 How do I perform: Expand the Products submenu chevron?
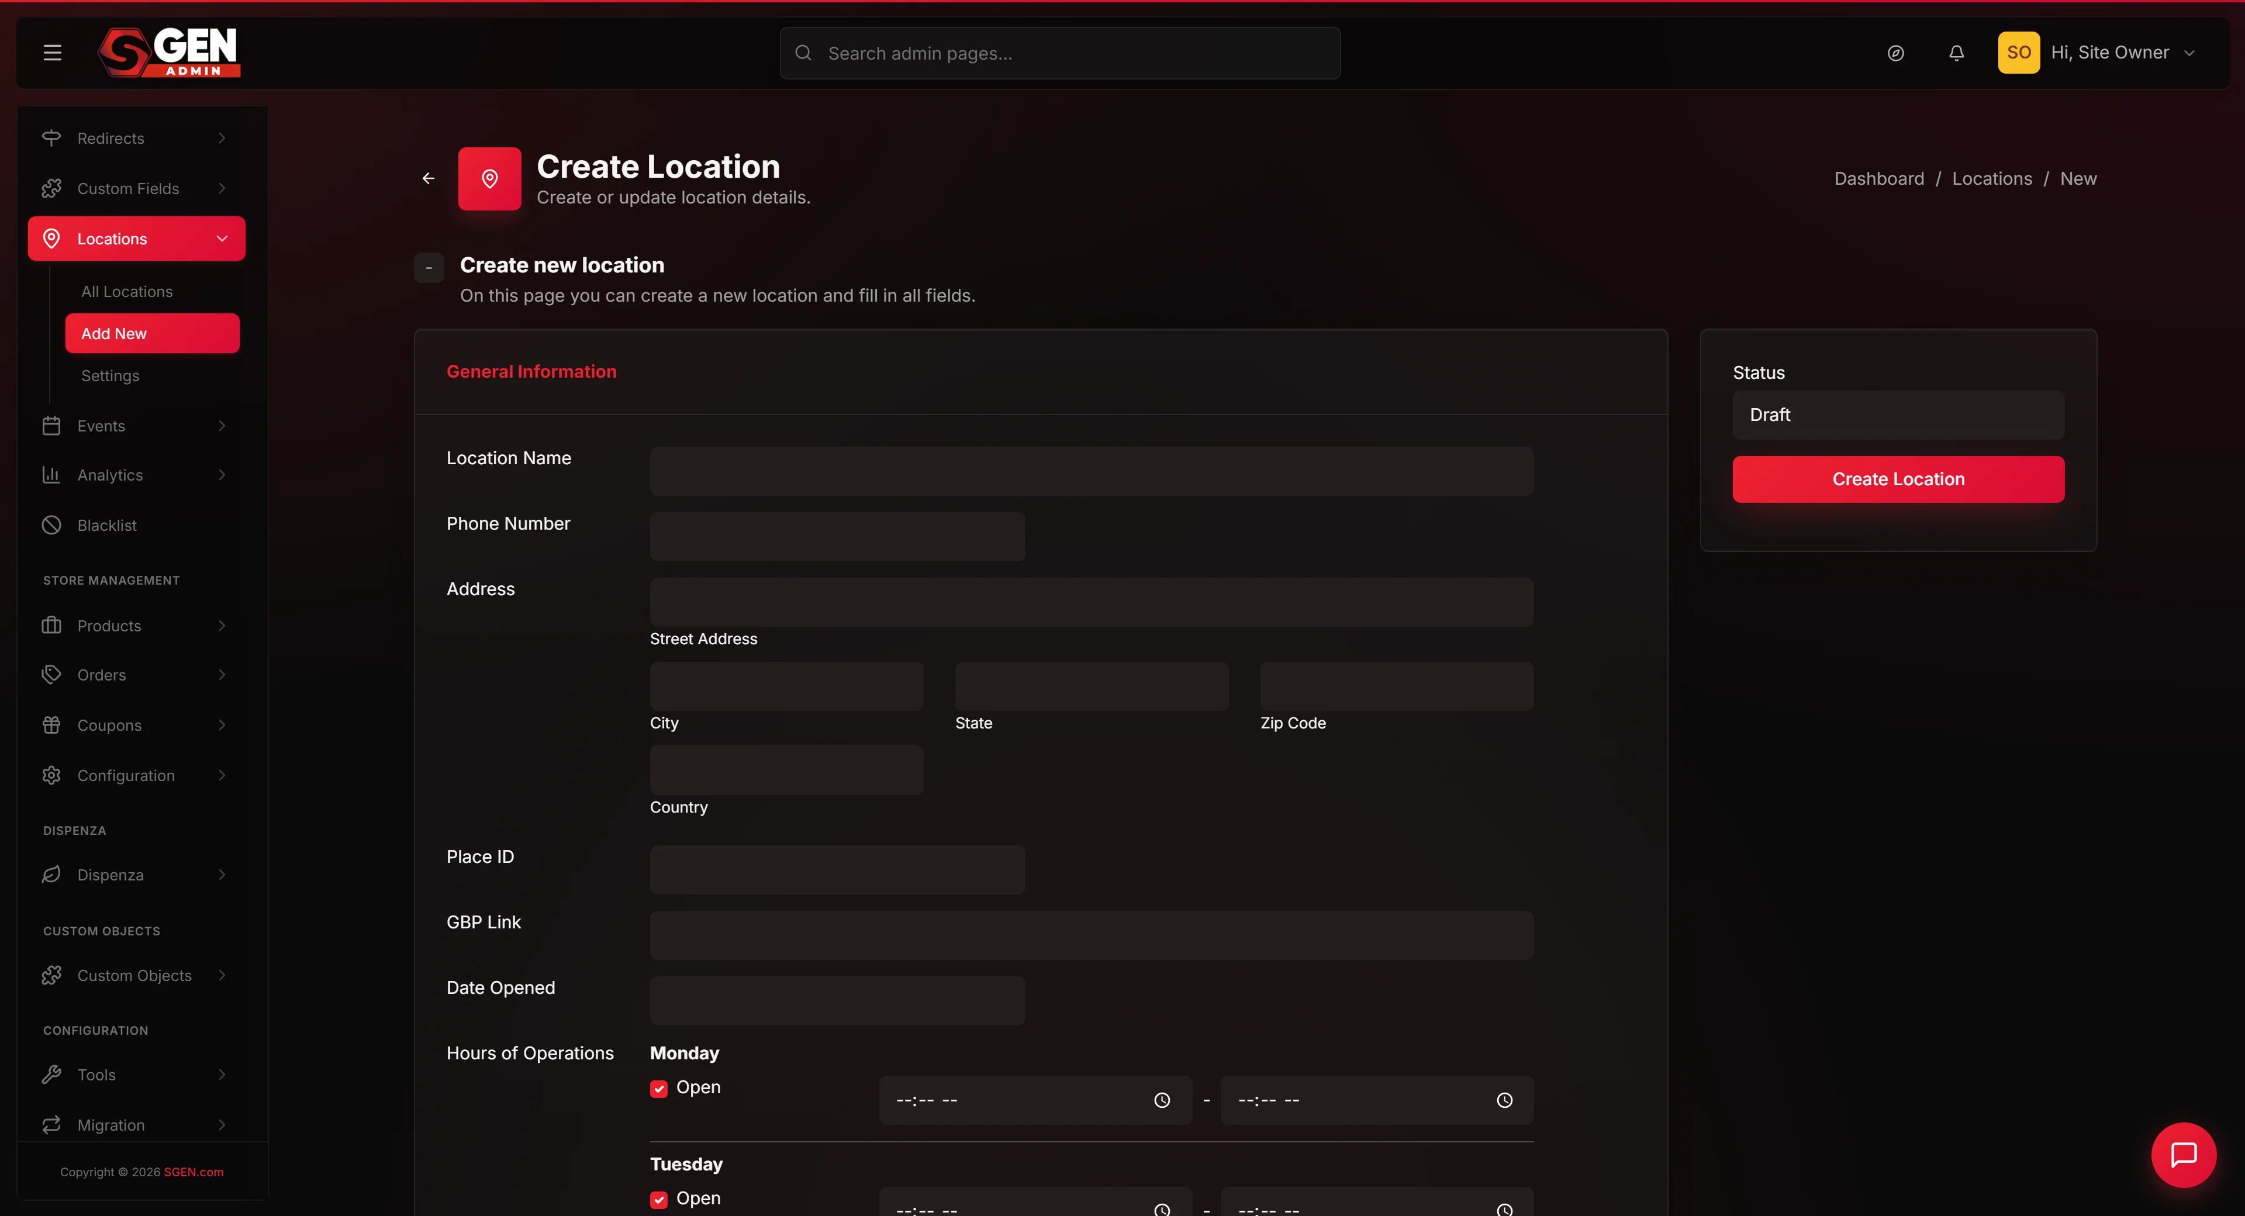tap(222, 625)
